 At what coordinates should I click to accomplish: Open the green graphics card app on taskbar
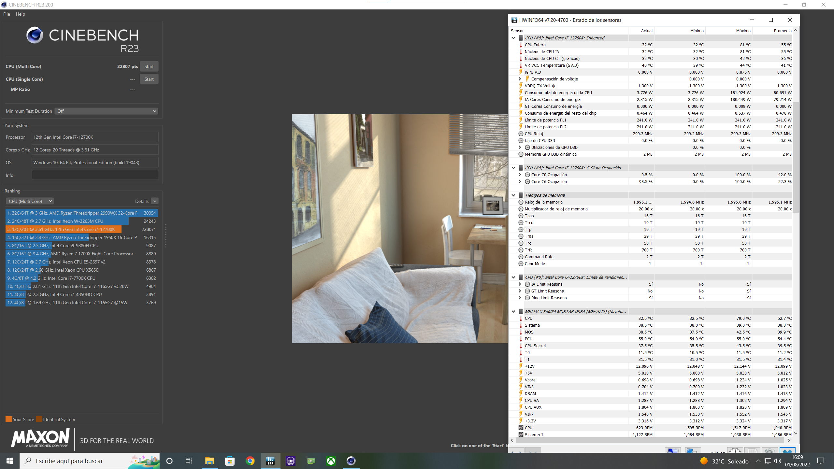[310, 461]
